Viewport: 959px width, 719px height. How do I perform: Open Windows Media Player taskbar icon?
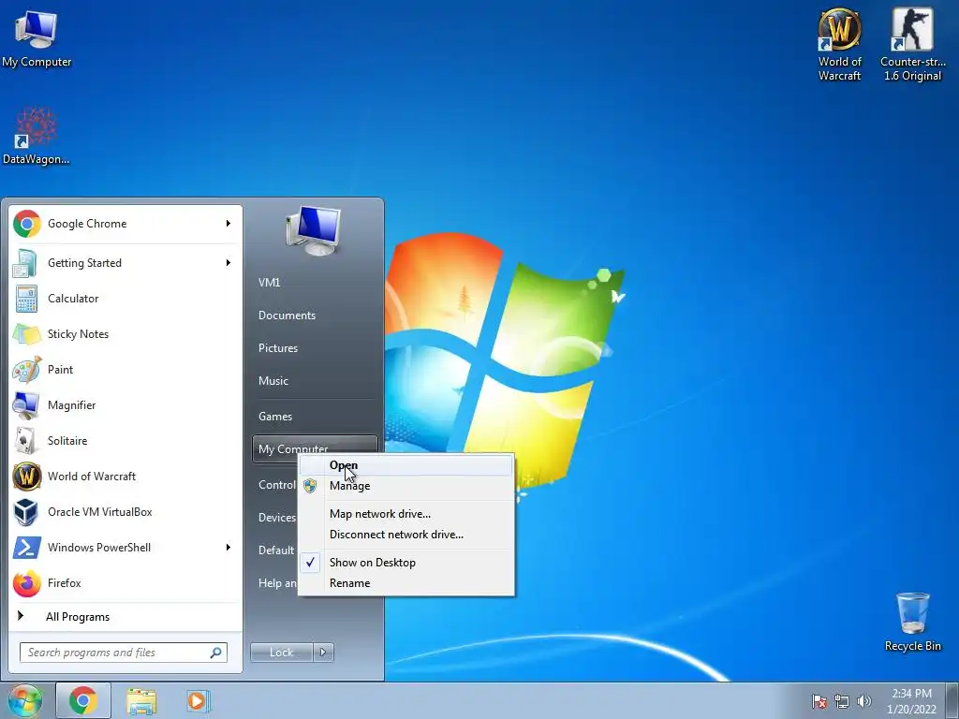coord(199,700)
